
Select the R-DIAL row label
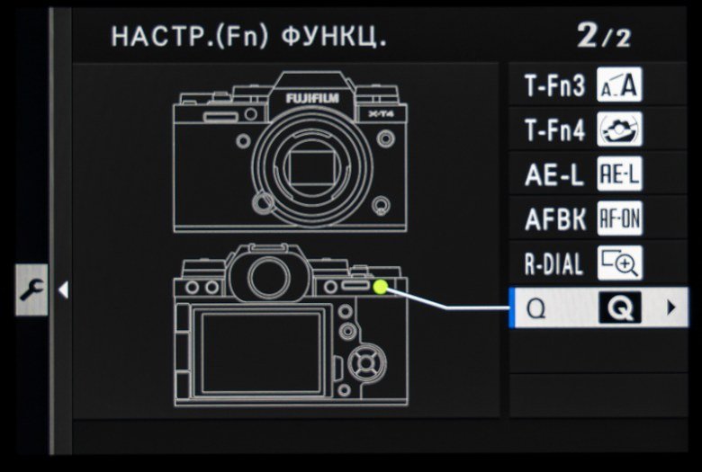[553, 263]
